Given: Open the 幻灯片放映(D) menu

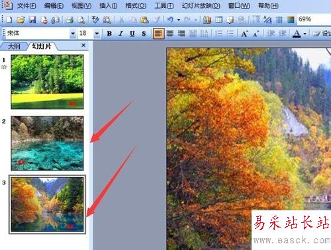Looking at the screenshot, I should [201, 6].
